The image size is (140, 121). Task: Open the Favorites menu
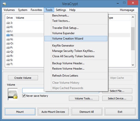pos(36,10)
